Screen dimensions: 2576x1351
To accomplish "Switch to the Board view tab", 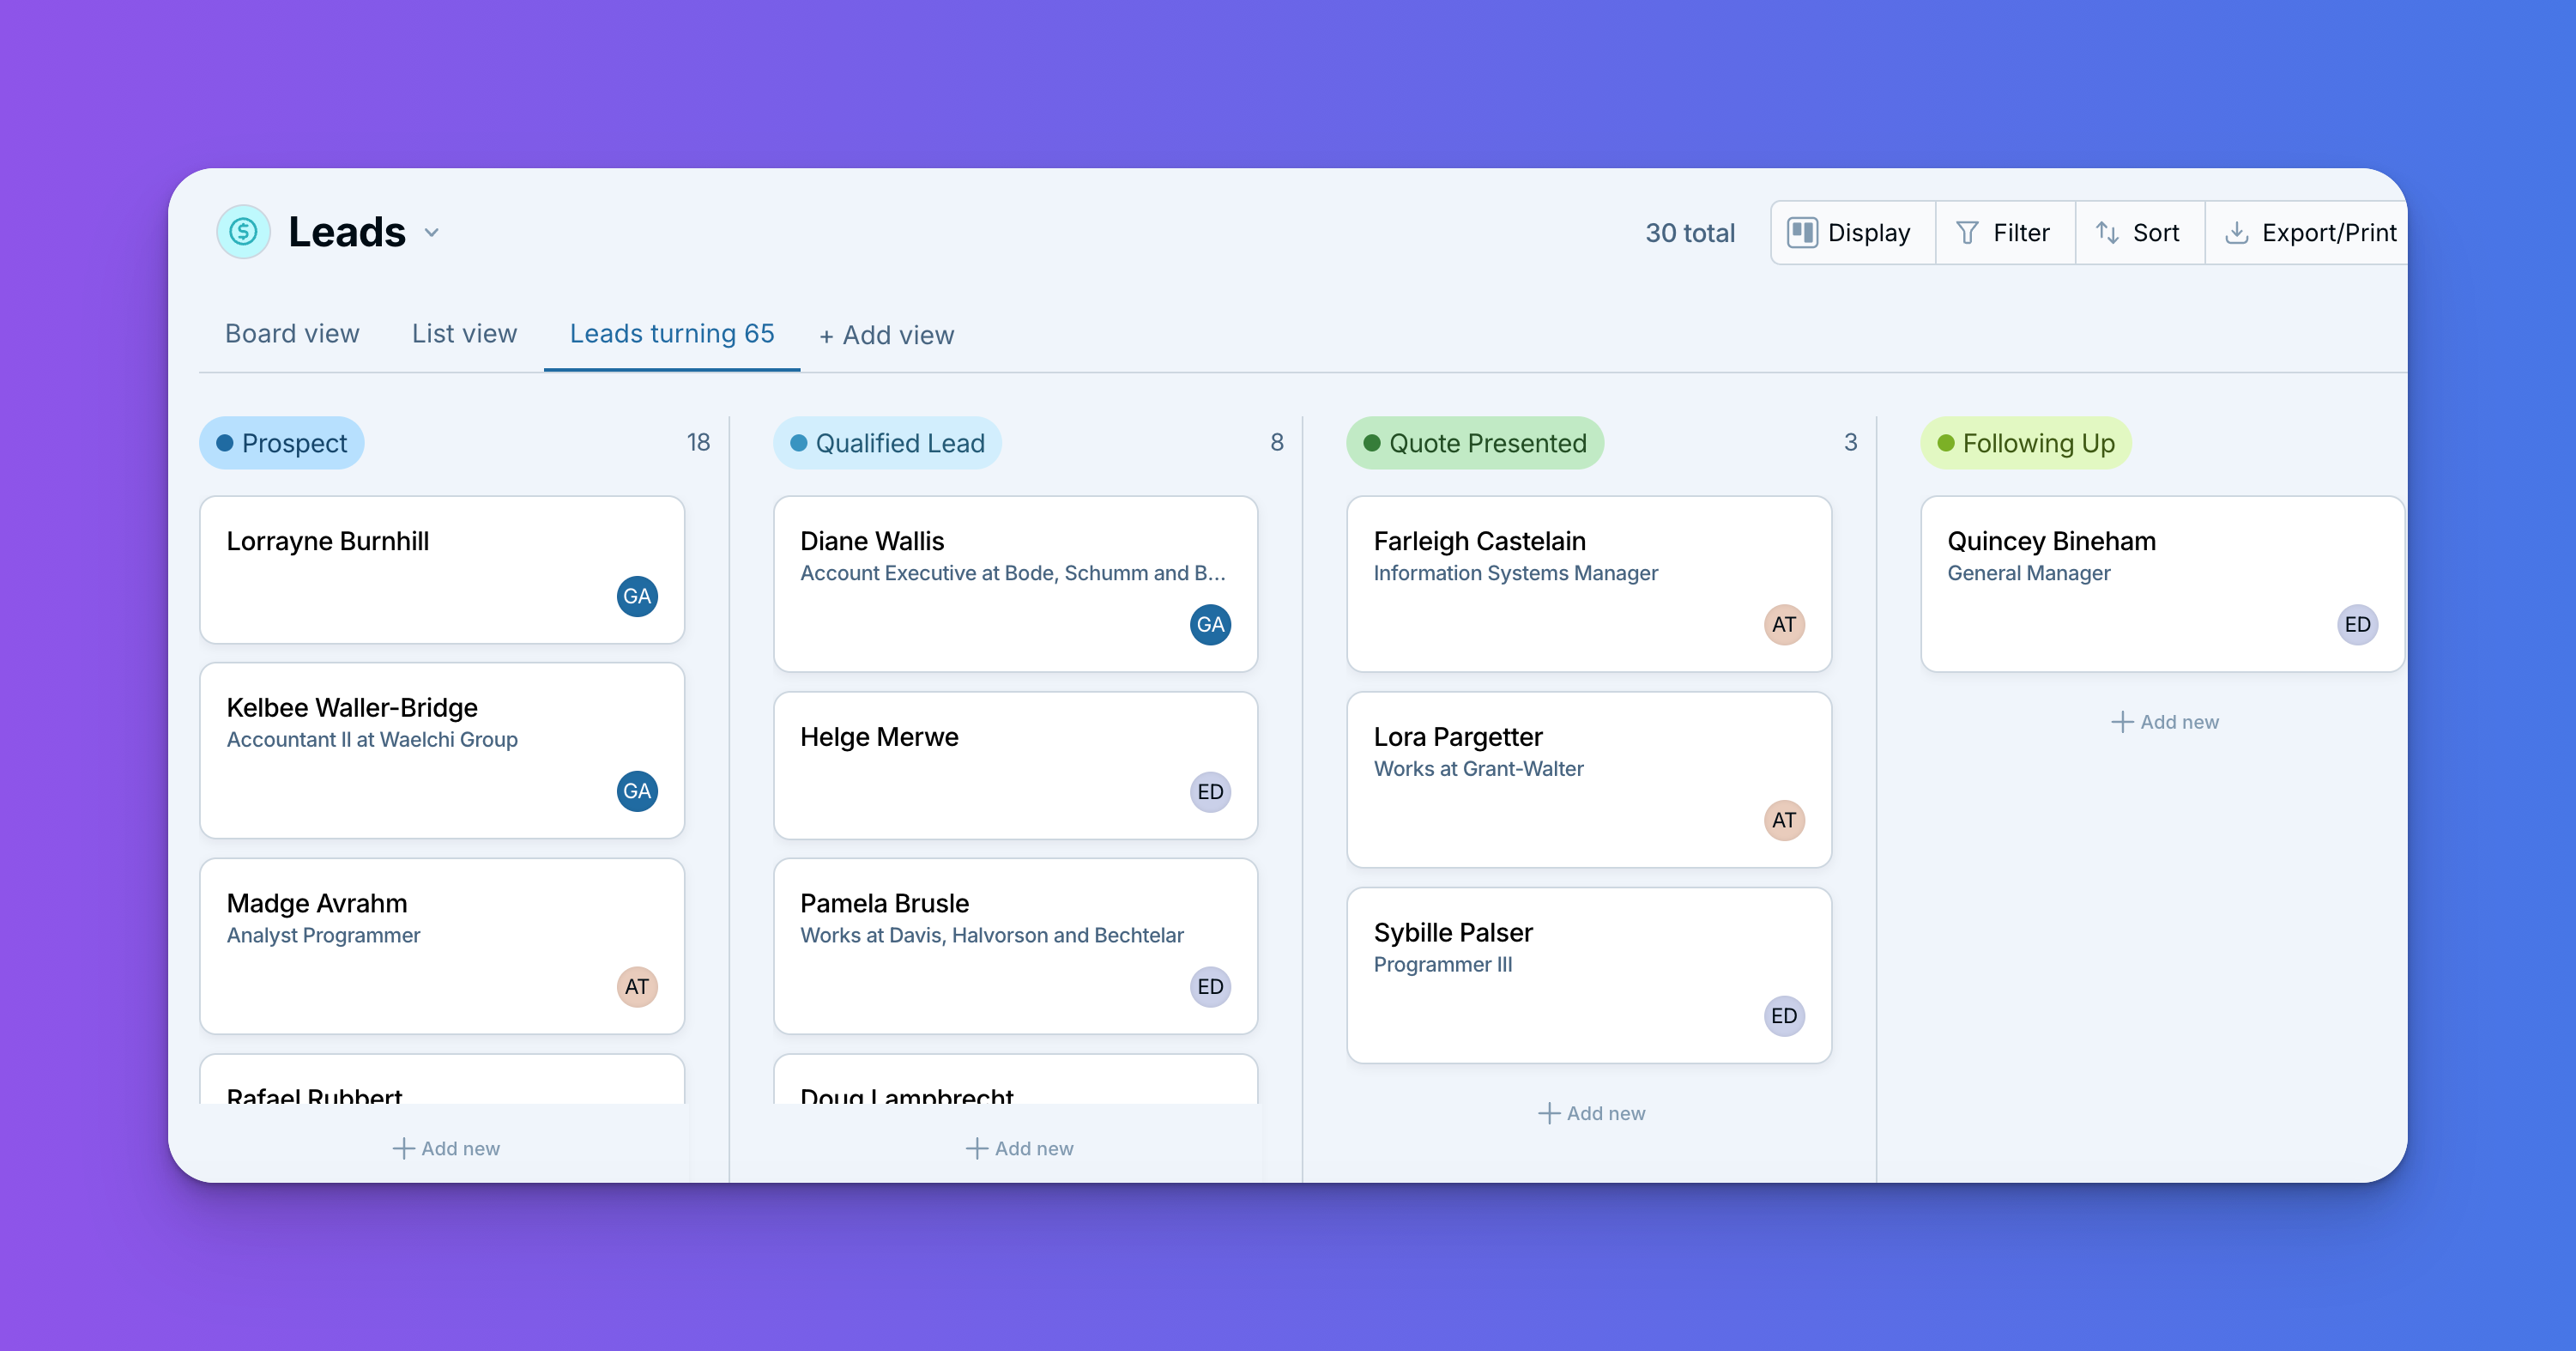I will [x=292, y=334].
